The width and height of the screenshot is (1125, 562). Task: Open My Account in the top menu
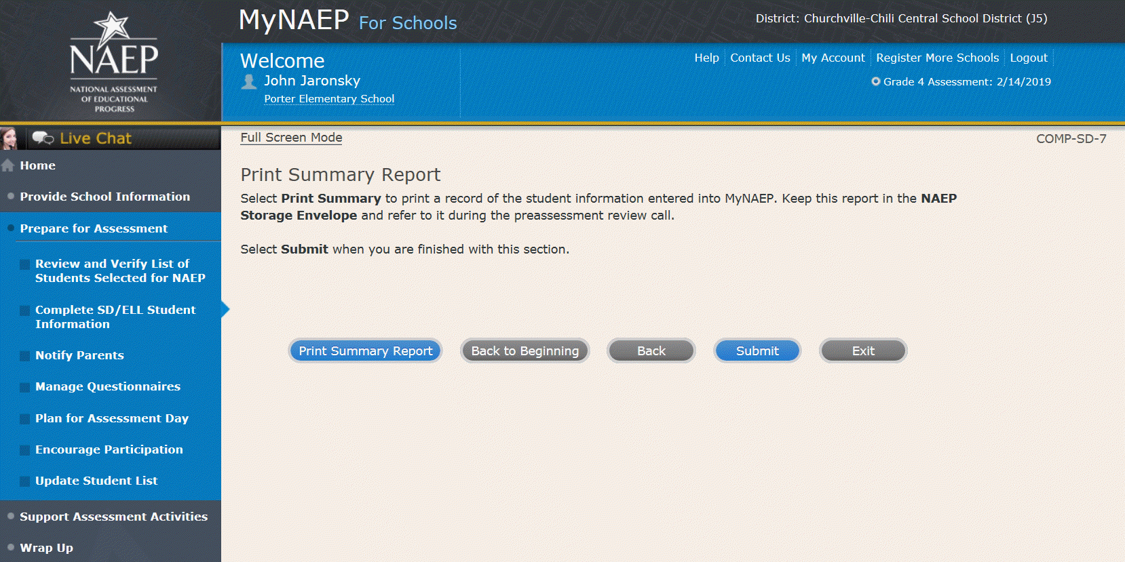pyautogui.click(x=833, y=58)
